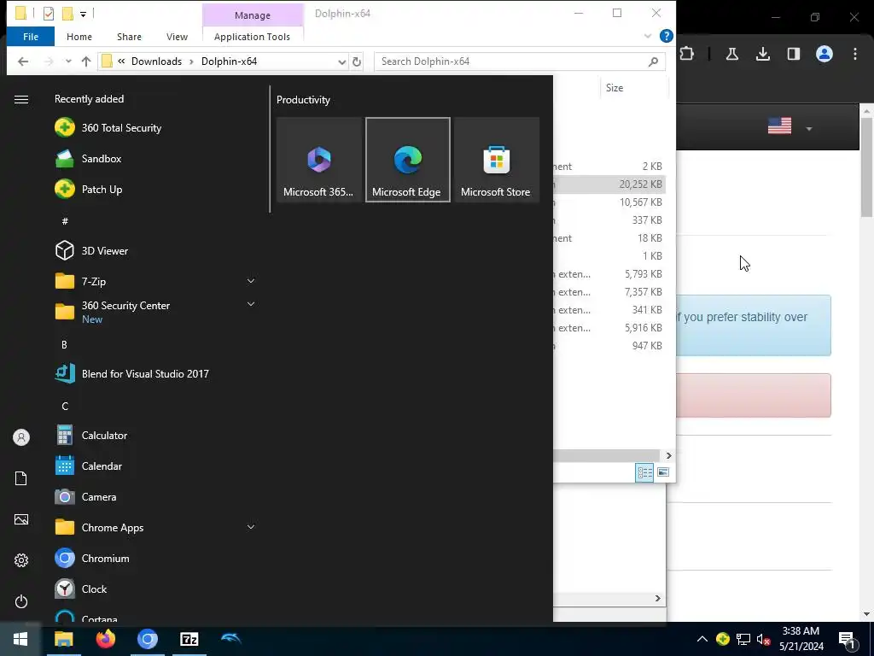Go up one folder level

coord(86,61)
